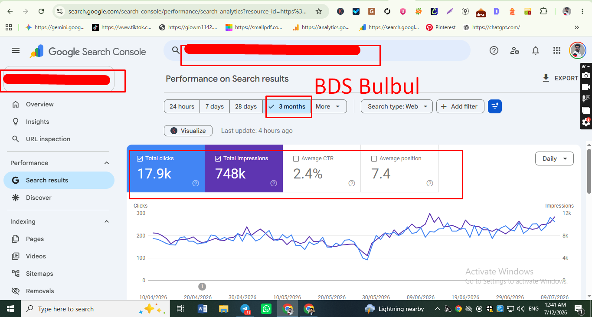
Task: Open the Help question mark icon
Action: (494, 51)
